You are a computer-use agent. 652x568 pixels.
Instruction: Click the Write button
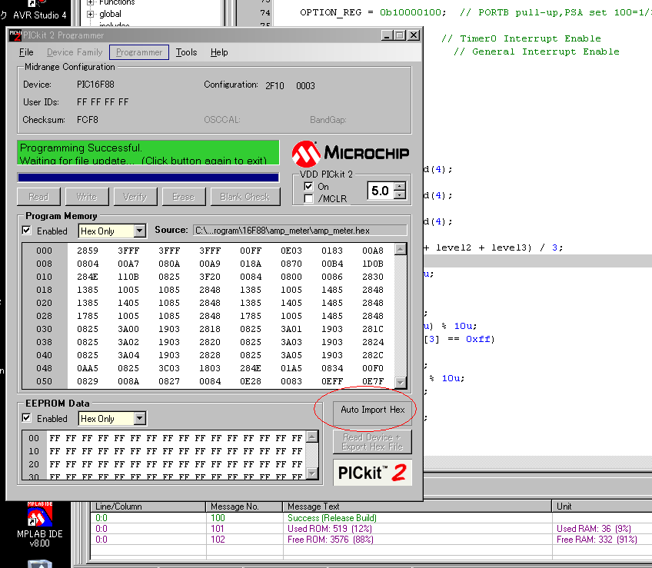click(87, 197)
